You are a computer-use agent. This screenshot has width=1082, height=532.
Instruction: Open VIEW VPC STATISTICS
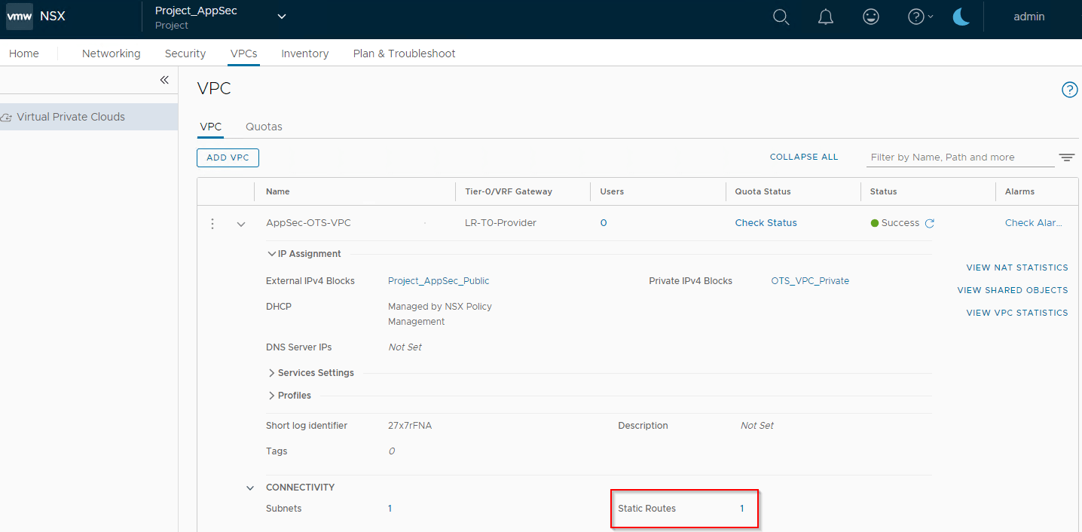(1017, 313)
